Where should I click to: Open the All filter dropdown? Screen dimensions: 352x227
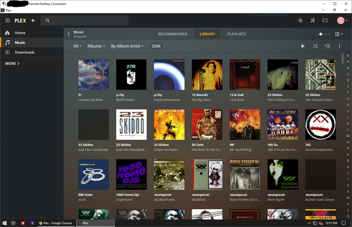(77, 46)
